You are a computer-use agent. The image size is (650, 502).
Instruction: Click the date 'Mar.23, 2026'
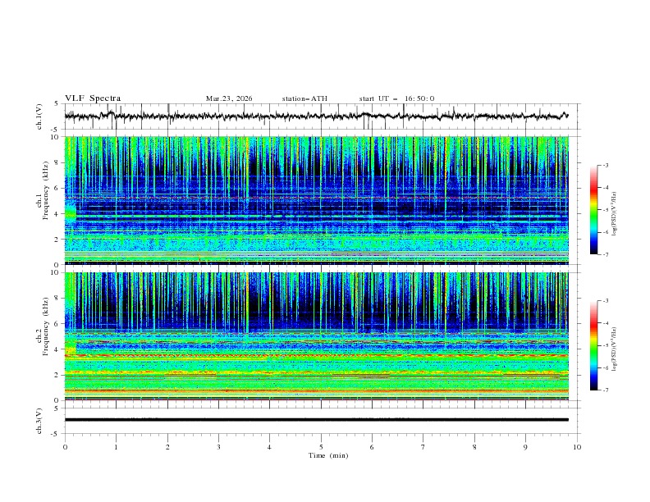coord(229,98)
